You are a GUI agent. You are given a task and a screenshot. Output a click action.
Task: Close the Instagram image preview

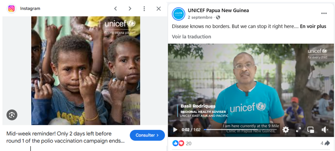(x=159, y=9)
